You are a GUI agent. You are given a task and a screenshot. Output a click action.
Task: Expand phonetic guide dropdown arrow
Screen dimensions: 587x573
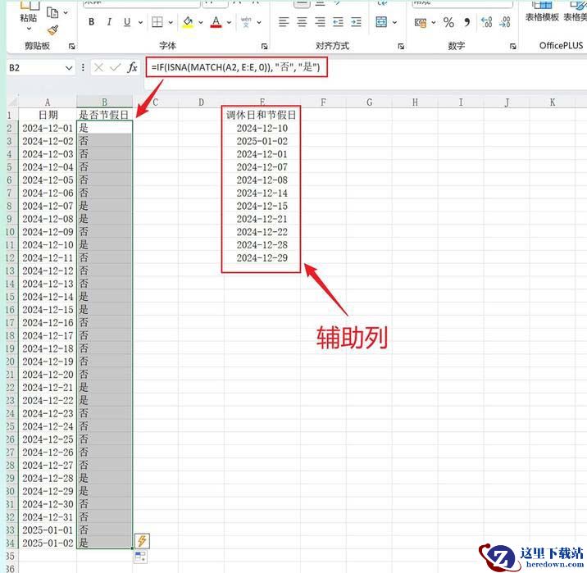pyautogui.click(x=259, y=22)
